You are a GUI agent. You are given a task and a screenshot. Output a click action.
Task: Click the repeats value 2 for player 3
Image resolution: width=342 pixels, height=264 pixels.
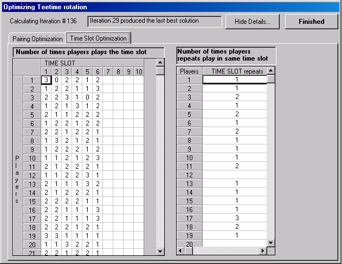tap(235, 97)
